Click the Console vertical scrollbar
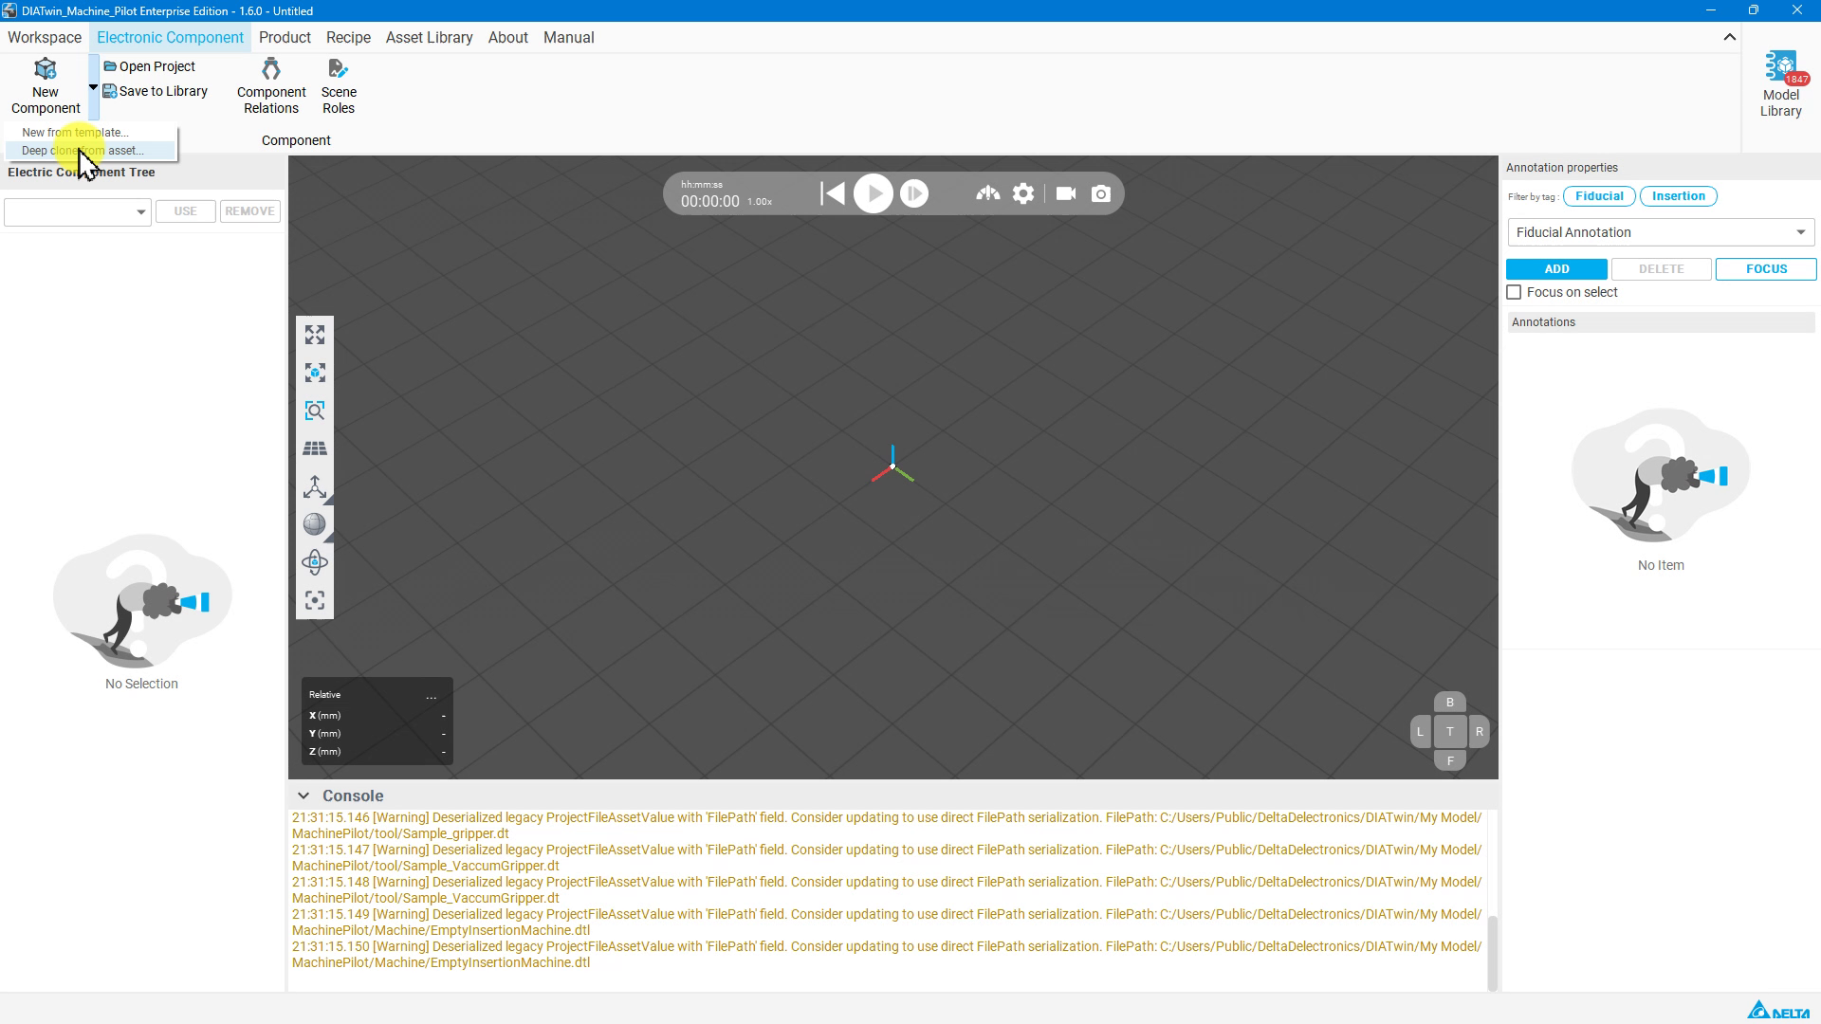1821x1024 pixels. pos(1492,953)
